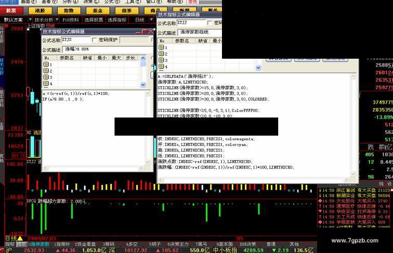Viewport: 393px width, 253px height.
Task: Switch to the 0涨停家数 indicator tab
Action: click(38, 244)
